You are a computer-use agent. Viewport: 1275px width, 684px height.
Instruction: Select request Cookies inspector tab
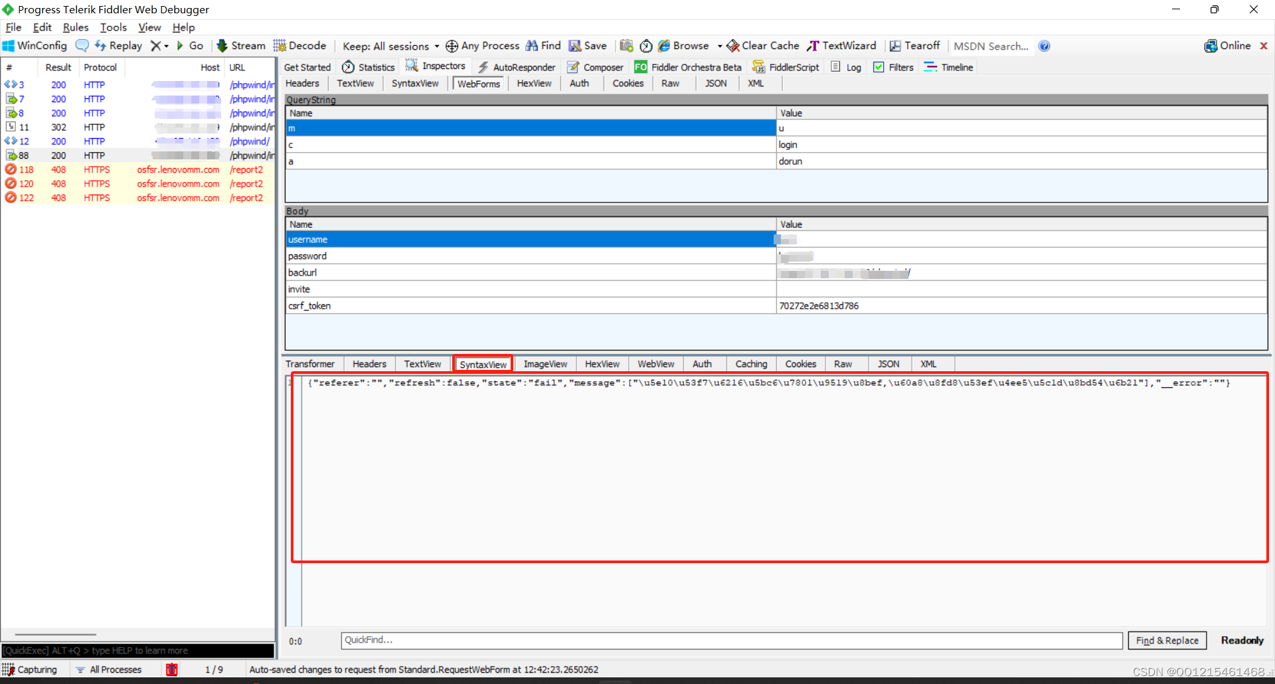click(628, 83)
